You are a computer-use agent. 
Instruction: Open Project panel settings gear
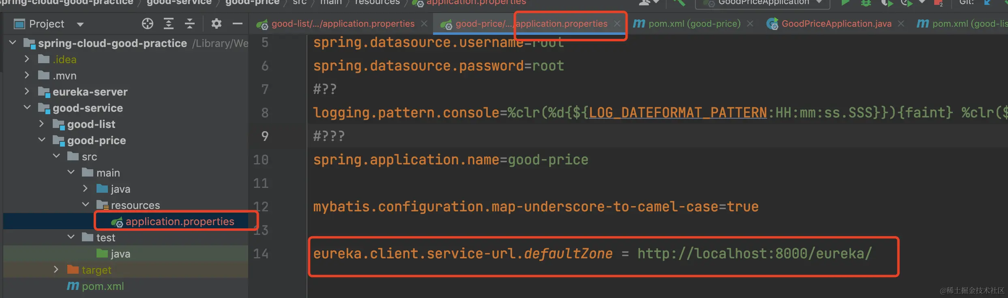pos(217,24)
